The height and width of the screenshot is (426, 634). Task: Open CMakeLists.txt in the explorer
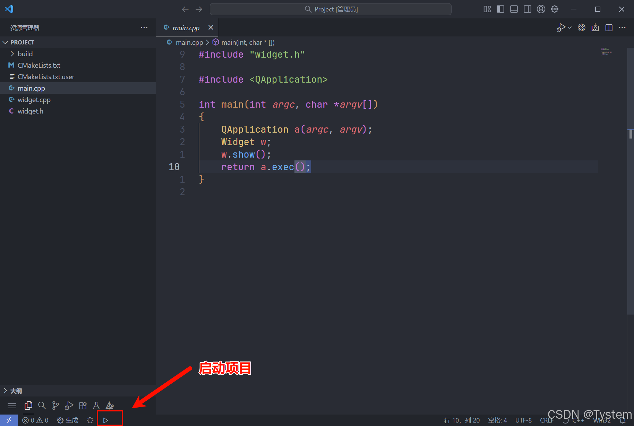click(x=78, y=65)
